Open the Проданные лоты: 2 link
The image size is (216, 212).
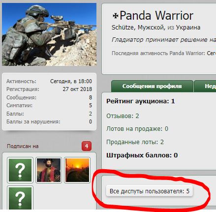click(x=135, y=142)
